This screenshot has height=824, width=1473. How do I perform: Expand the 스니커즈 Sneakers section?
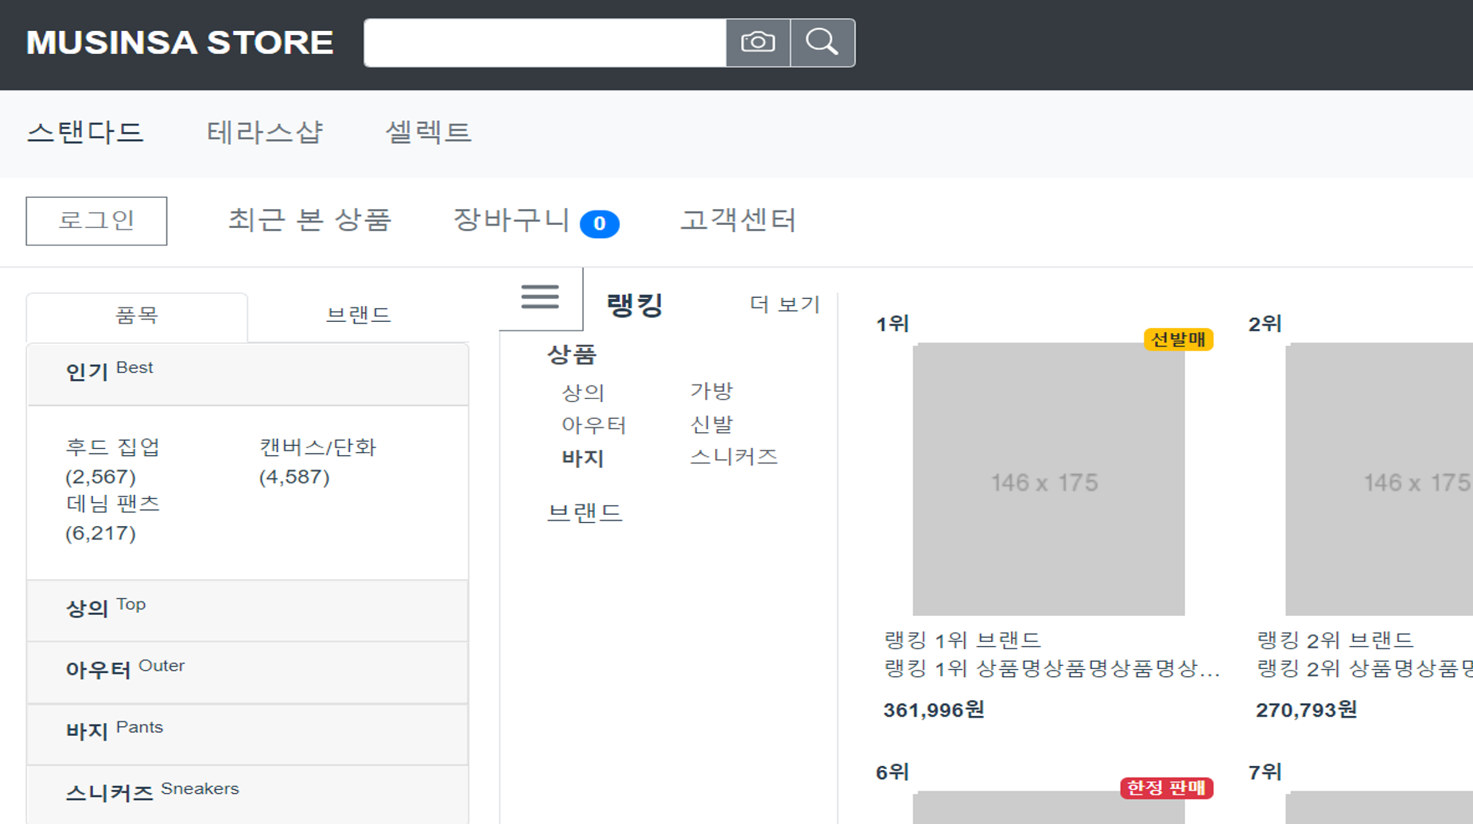click(x=247, y=795)
